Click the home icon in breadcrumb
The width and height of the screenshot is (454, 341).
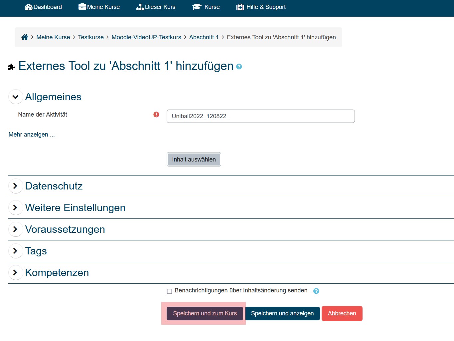pos(25,37)
